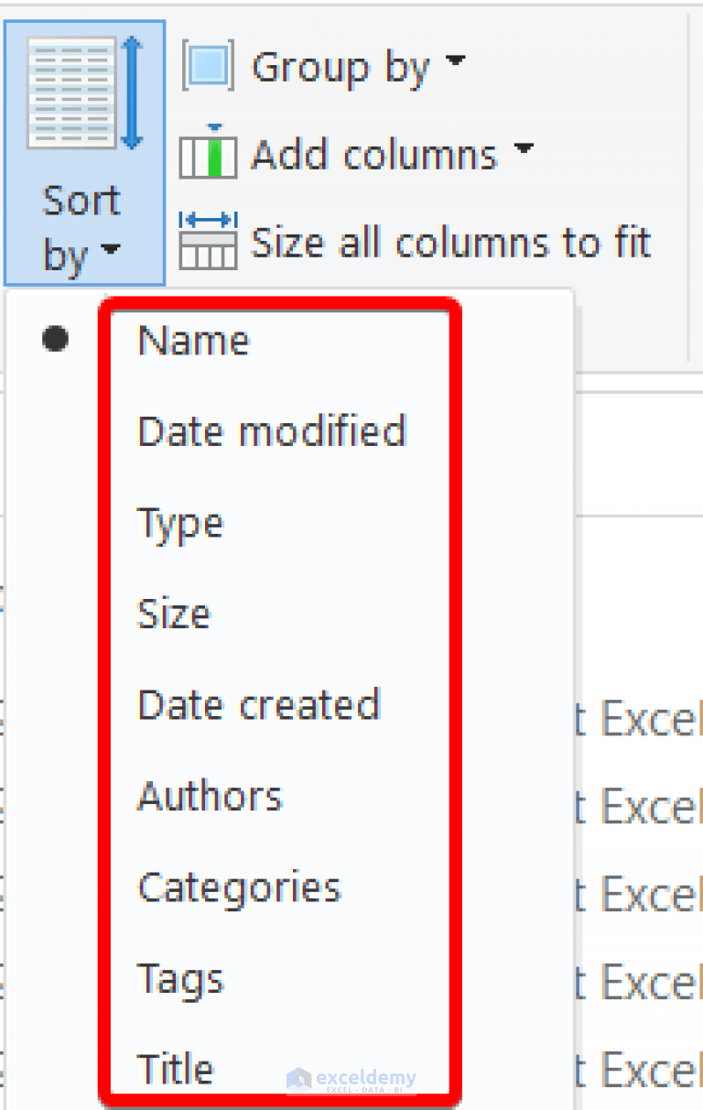703x1110 pixels.
Task: Select Date modified to sort by it
Action: (x=272, y=430)
